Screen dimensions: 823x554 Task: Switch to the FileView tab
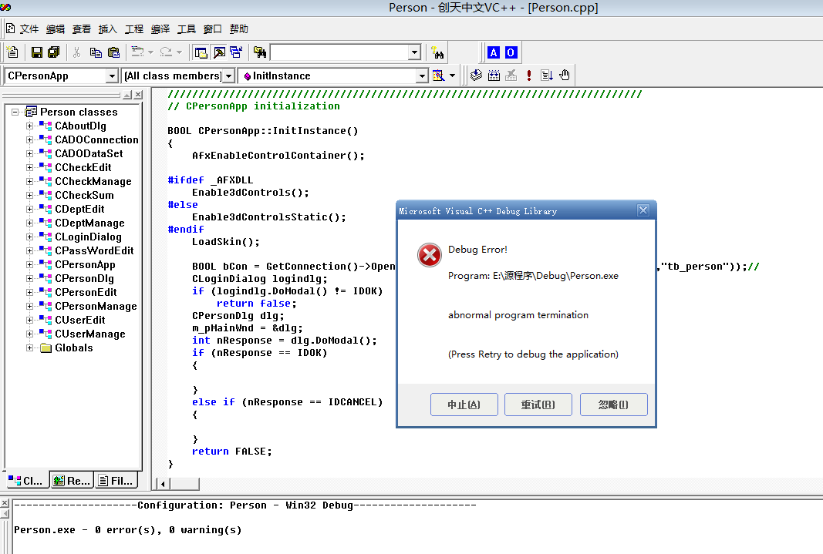(x=116, y=480)
